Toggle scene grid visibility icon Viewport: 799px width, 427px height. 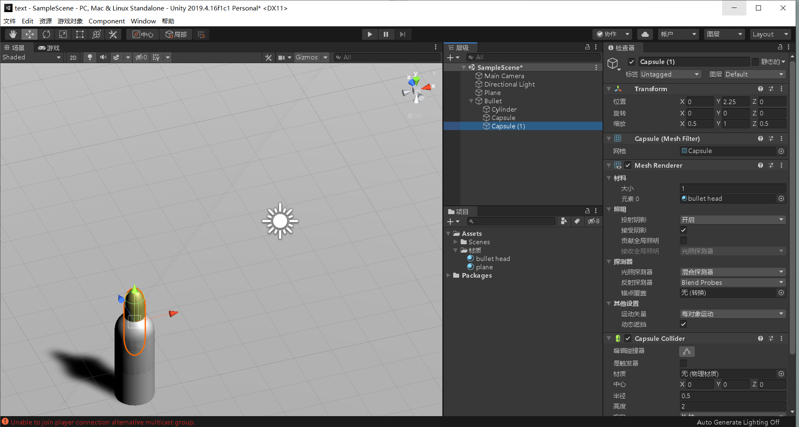[x=156, y=57]
